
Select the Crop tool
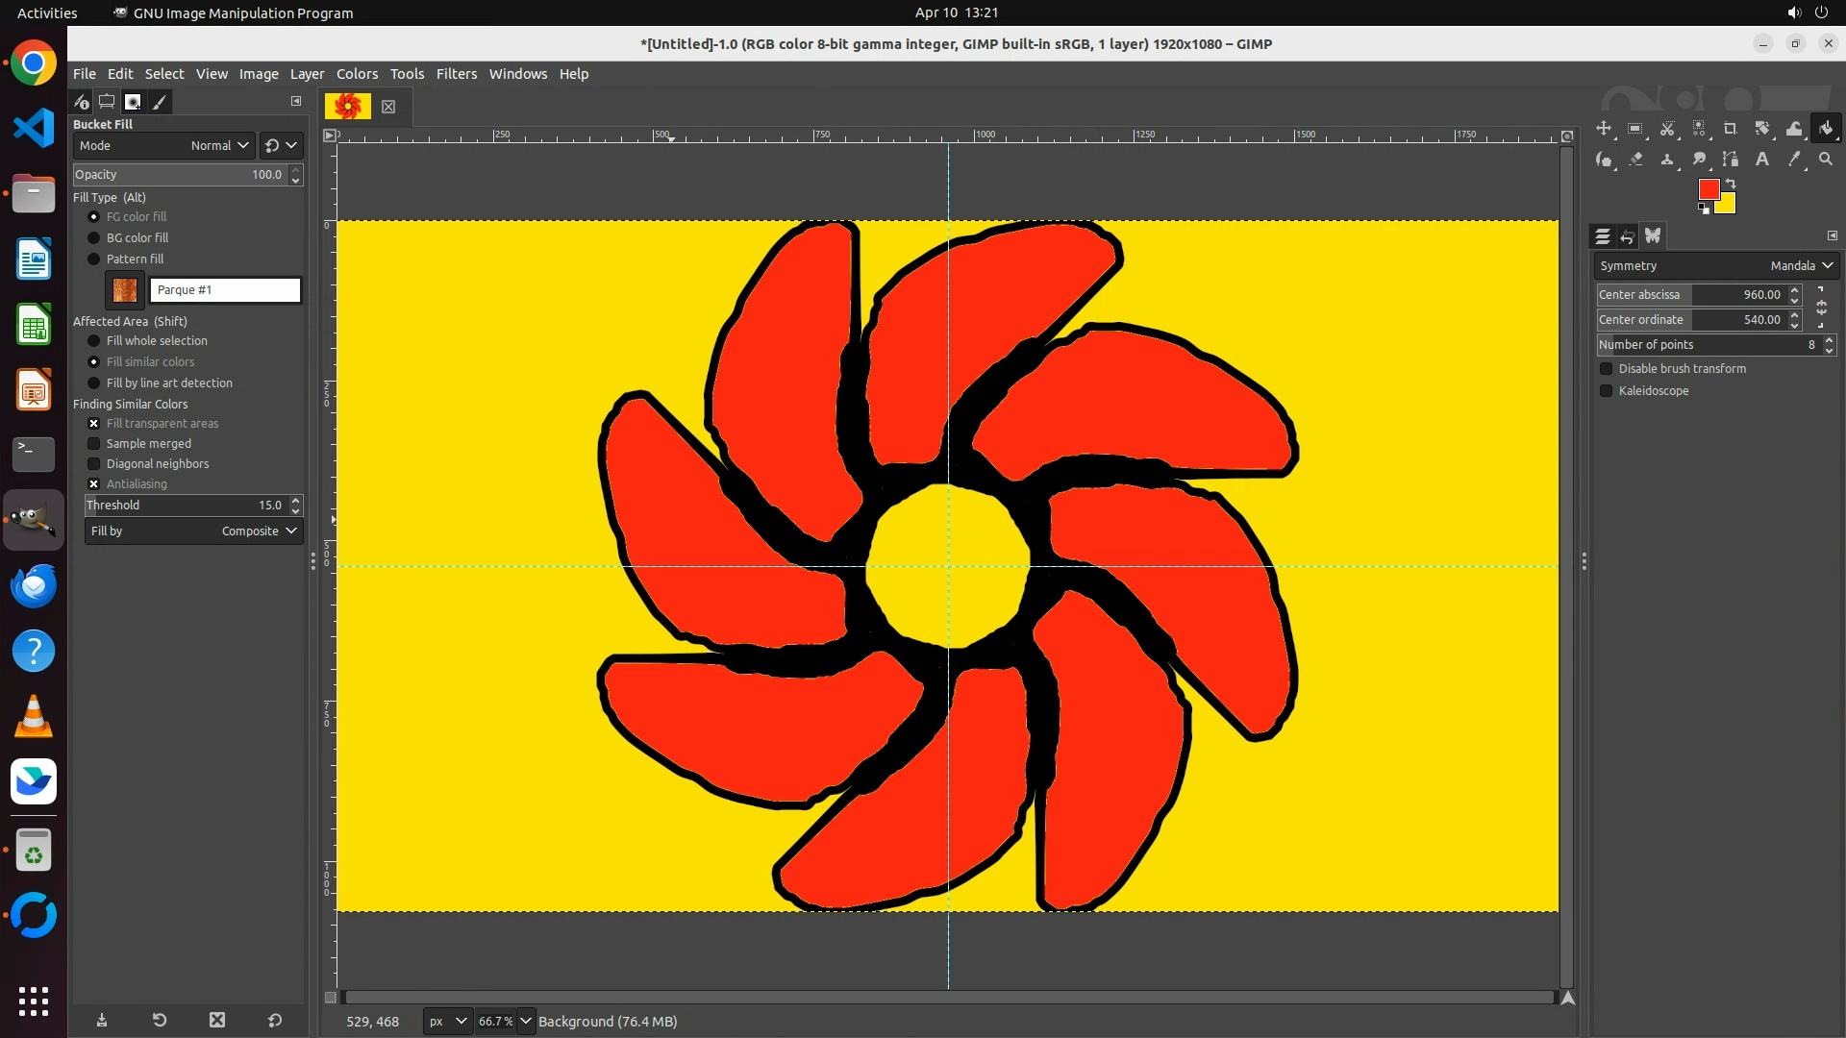(x=1731, y=129)
